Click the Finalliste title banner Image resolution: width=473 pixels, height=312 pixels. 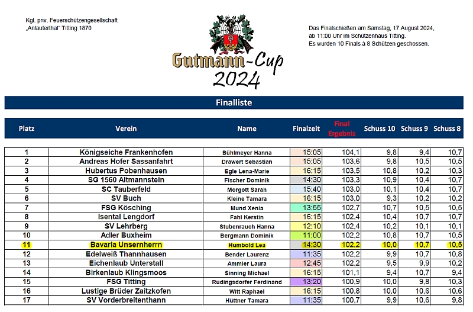pyautogui.click(x=234, y=102)
